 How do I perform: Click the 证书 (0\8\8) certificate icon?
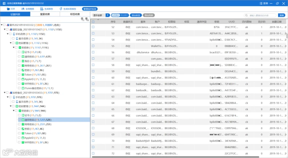click(23, 52)
